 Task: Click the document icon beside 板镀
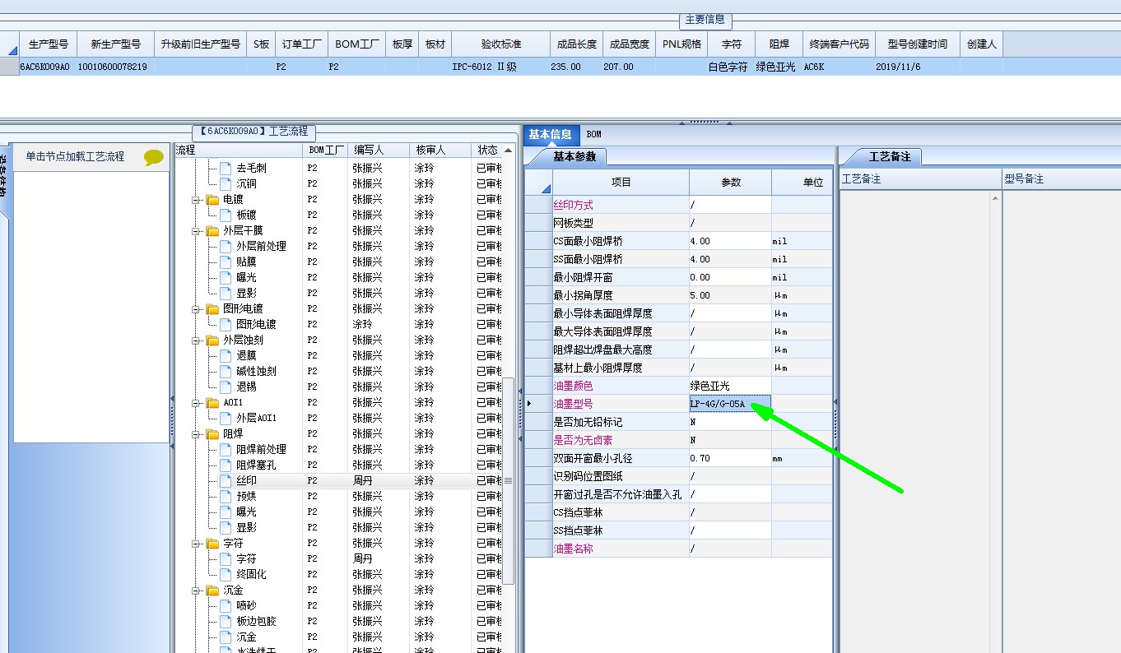tap(226, 215)
